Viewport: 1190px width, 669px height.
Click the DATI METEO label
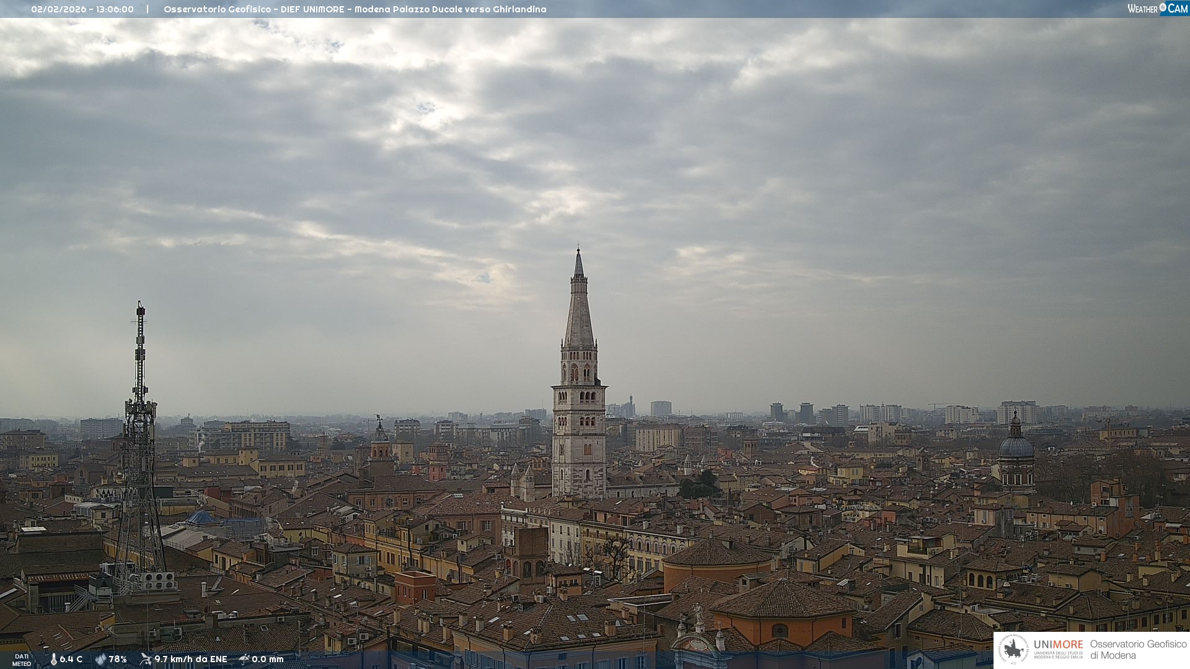22,660
